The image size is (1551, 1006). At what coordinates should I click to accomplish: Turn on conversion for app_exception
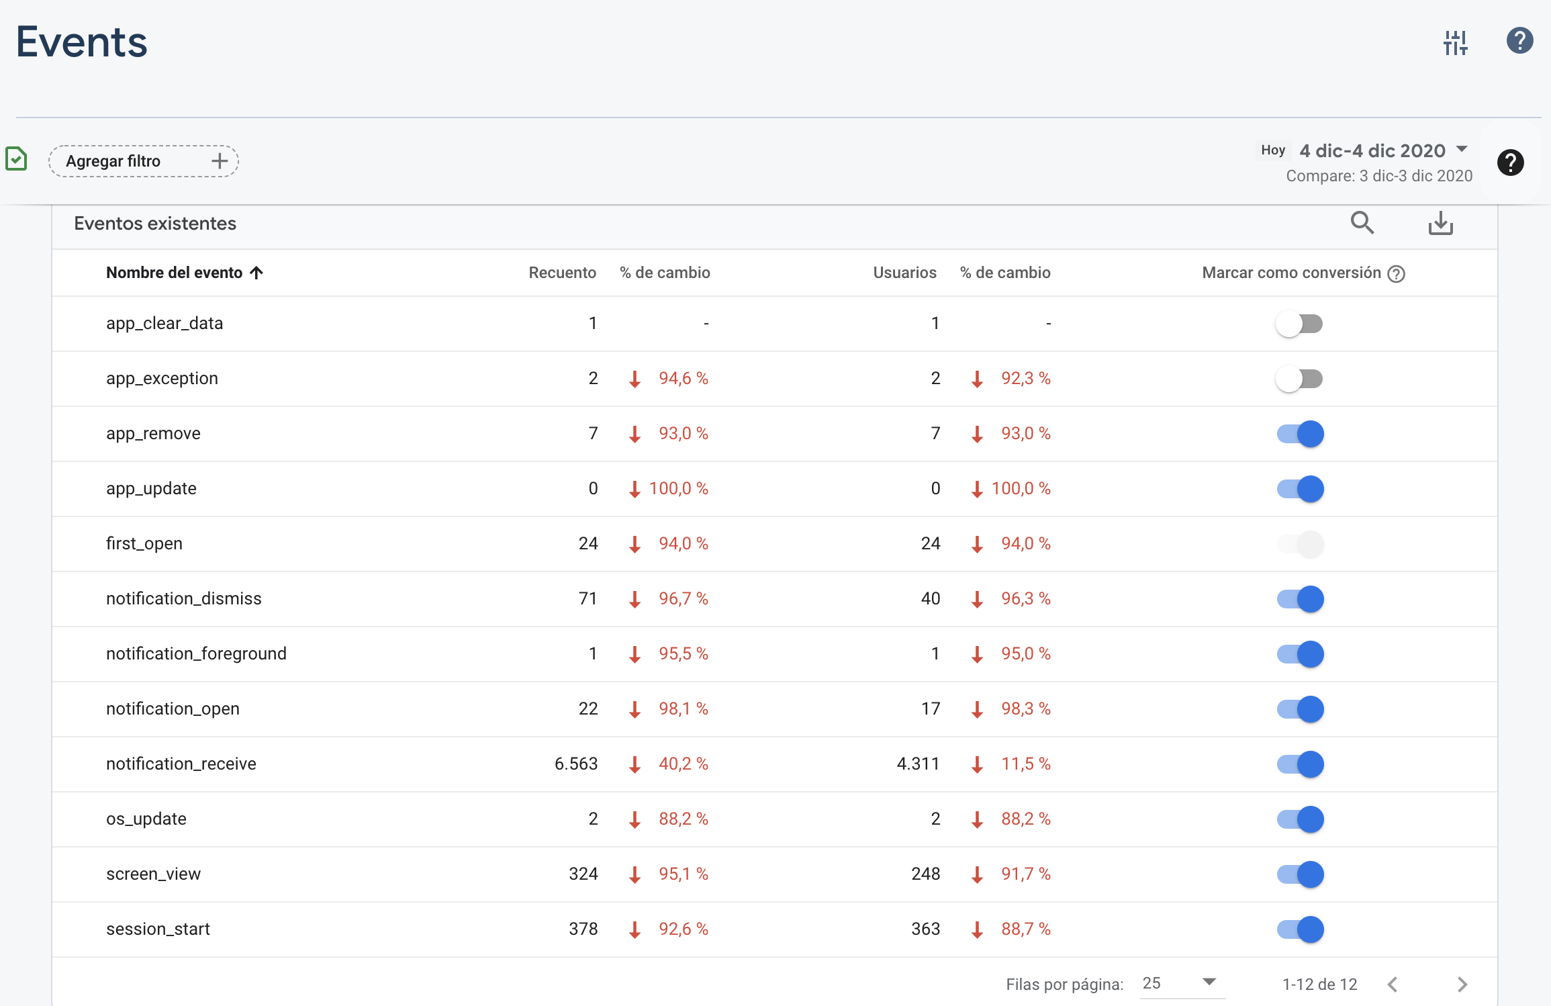pos(1299,379)
